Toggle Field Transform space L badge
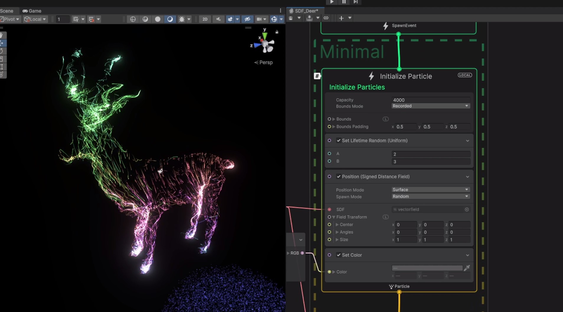 [x=386, y=217]
